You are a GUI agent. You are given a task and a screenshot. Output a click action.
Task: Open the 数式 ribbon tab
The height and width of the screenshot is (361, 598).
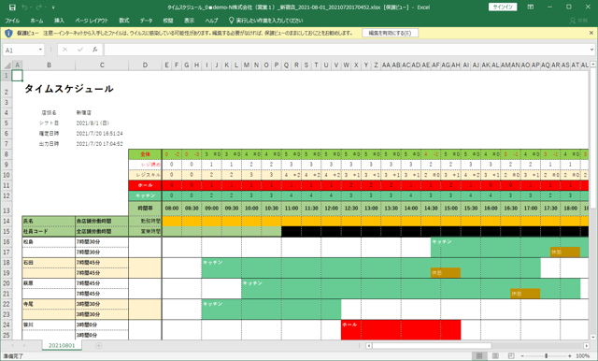tap(124, 21)
